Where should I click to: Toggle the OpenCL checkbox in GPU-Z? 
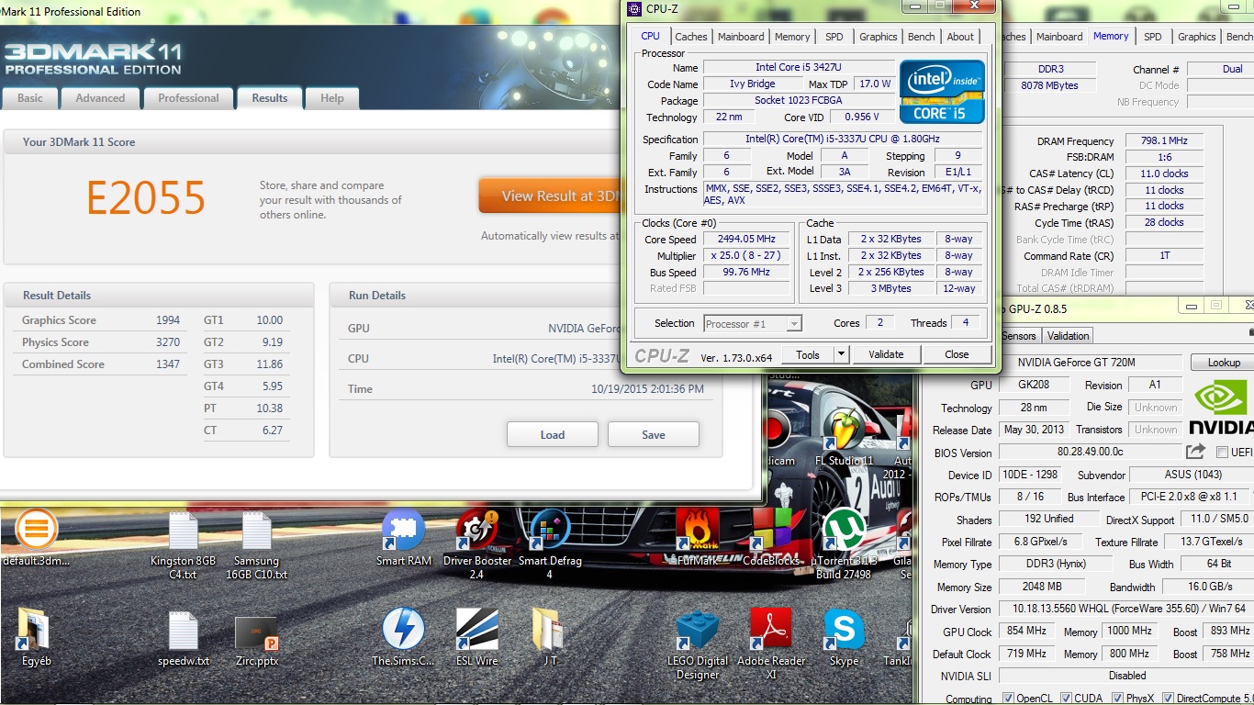point(1008,699)
